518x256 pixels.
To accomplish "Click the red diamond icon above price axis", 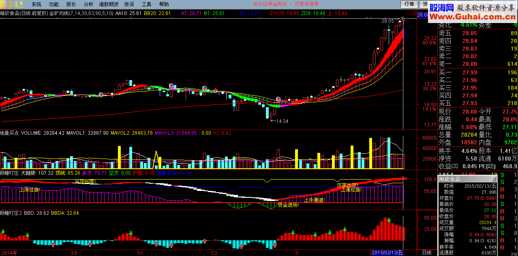I will [409, 13].
